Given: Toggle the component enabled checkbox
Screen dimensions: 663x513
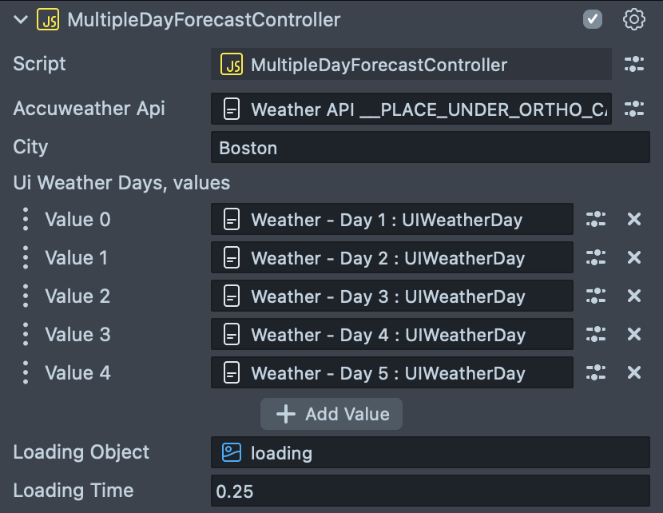Looking at the screenshot, I should pos(592,19).
